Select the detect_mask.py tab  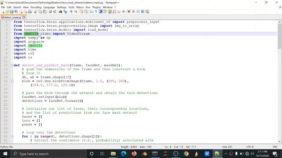[x=13, y=18]
